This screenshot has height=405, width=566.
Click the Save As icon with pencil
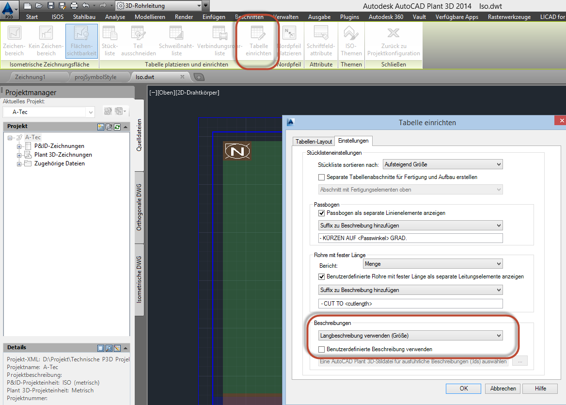[62, 5]
